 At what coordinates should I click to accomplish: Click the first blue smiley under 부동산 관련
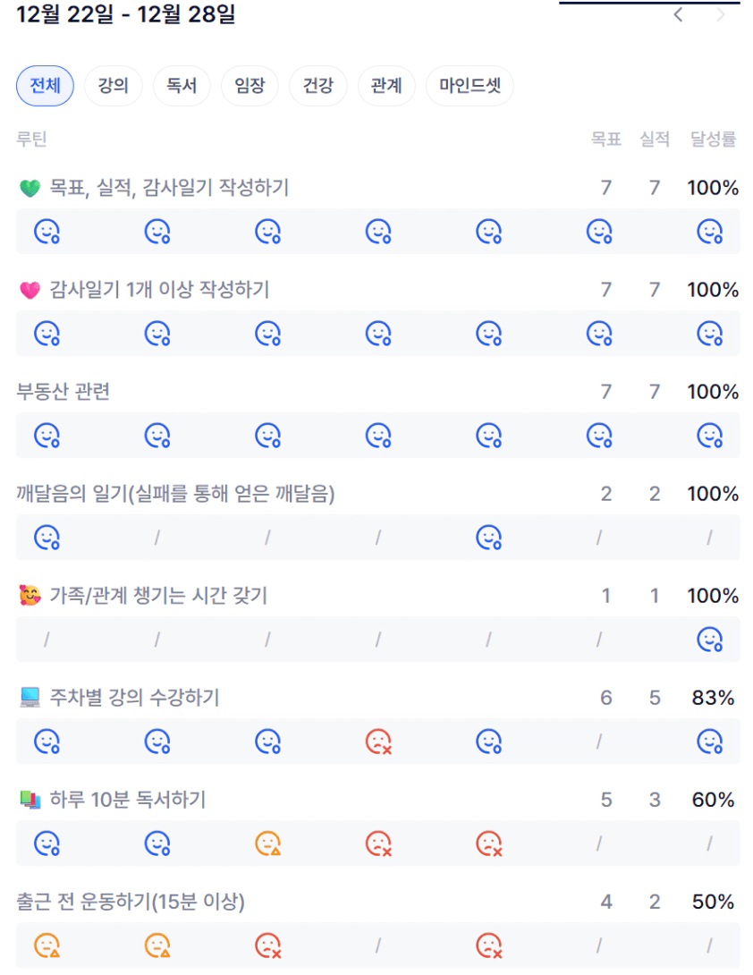click(x=47, y=436)
